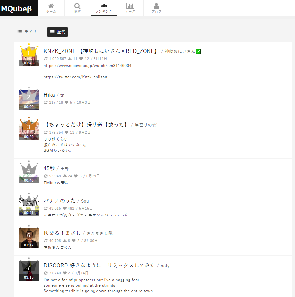Play the Hika track thumbnail

29,100
